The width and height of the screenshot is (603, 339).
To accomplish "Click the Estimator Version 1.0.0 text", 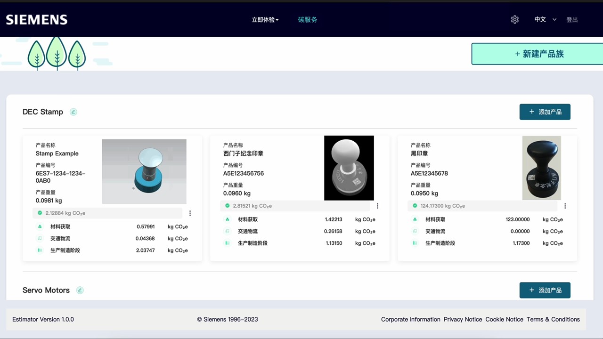I will click(x=43, y=319).
